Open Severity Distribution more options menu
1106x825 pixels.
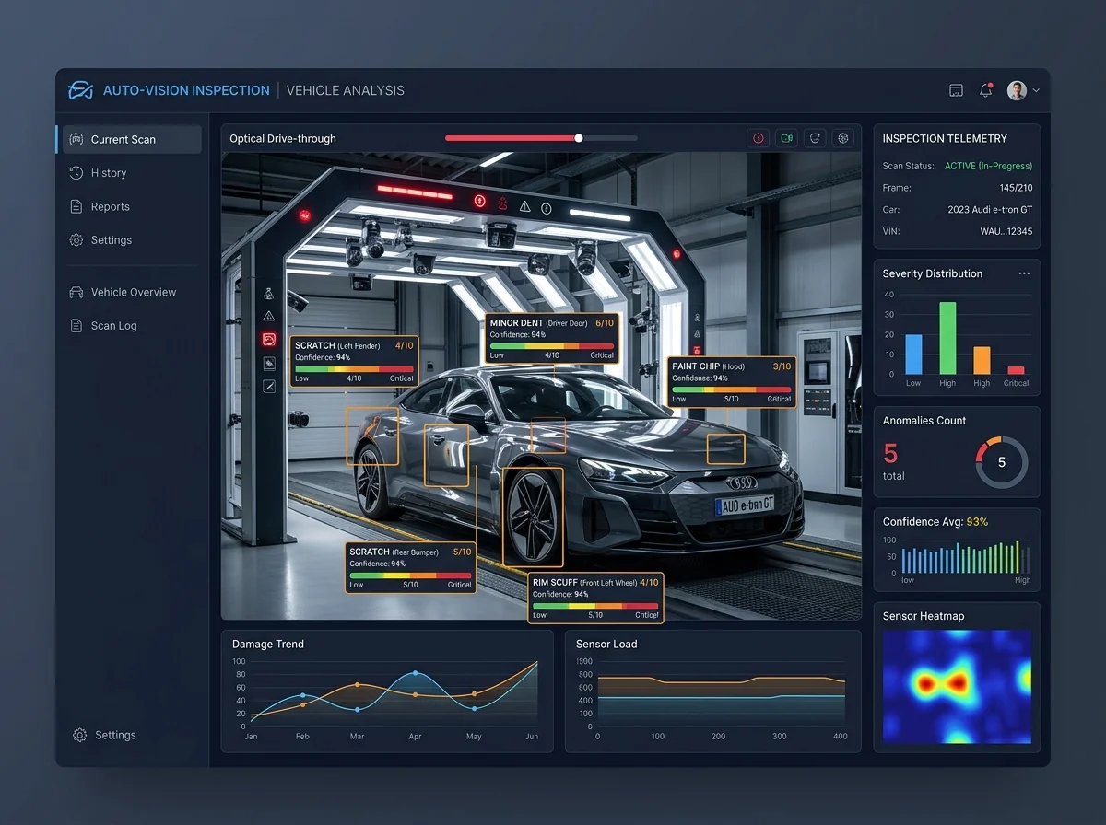coord(1024,273)
